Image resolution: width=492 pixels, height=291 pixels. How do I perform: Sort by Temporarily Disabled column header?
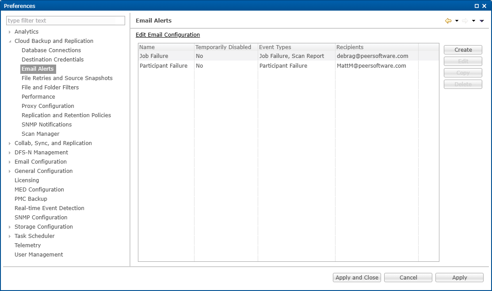click(226, 47)
